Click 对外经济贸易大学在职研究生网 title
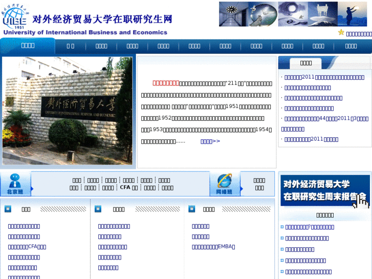This screenshot has height=279, width=372. [x=102, y=19]
